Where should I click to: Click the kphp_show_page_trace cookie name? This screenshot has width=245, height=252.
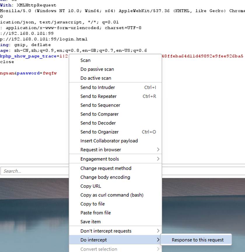pyautogui.click(x=28, y=56)
